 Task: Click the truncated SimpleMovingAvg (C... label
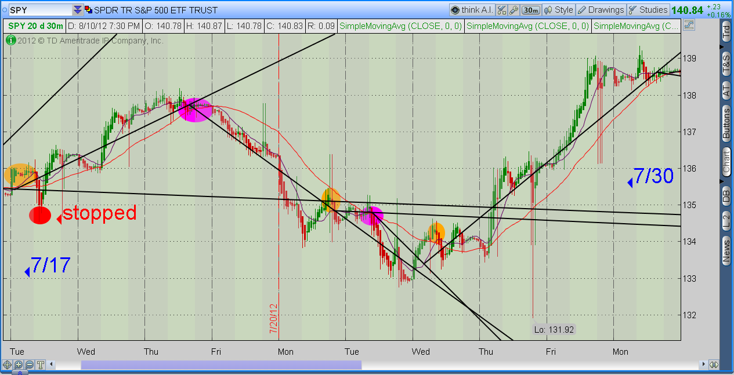(636, 26)
